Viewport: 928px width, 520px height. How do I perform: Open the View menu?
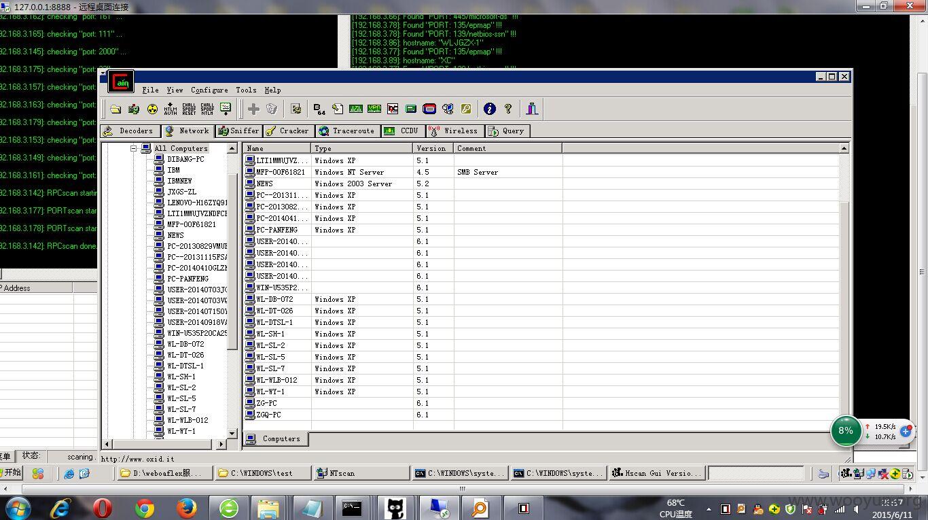tap(175, 90)
